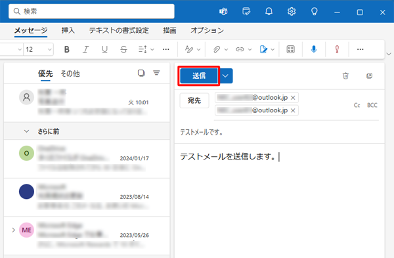
Task: Open the message list filter icon
Action: (x=156, y=73)
